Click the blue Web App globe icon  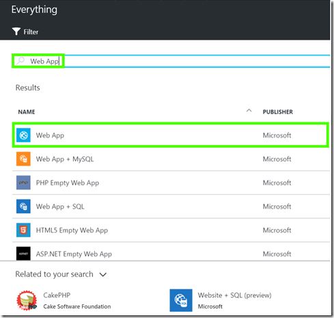coord(23,135)
